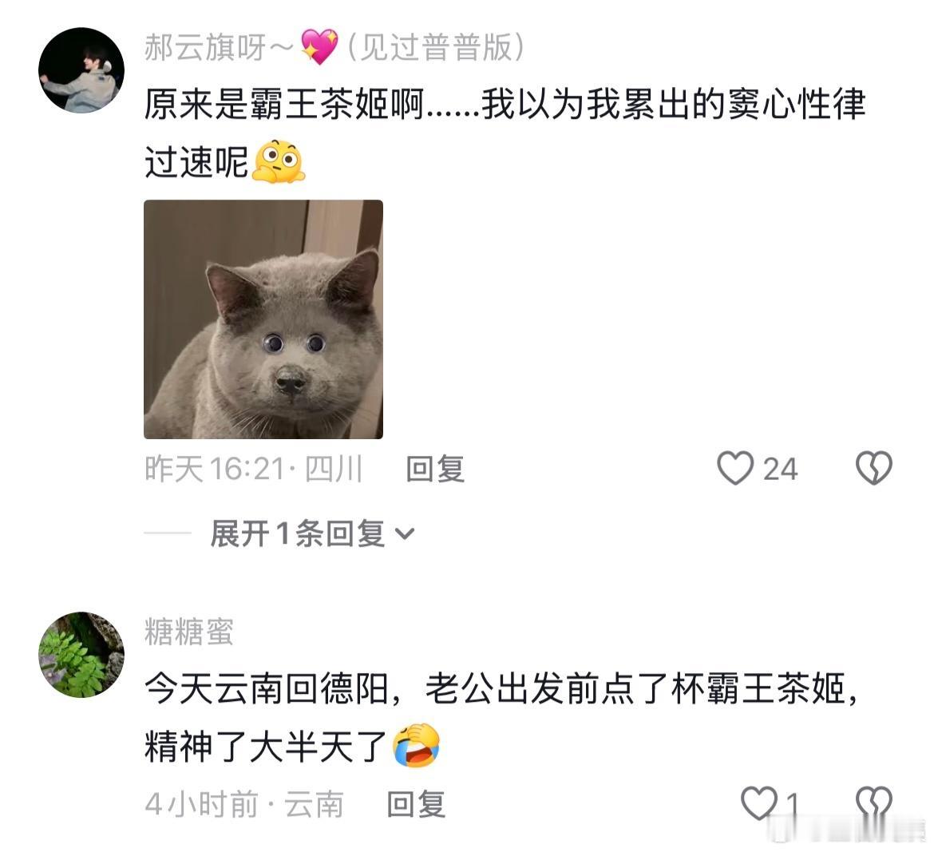Click the chevron next to 展开1条回复

(404, 534)
